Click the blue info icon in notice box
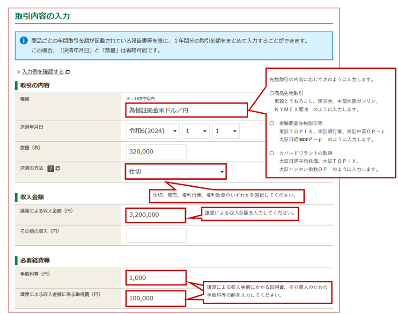 tap(24, 41)
